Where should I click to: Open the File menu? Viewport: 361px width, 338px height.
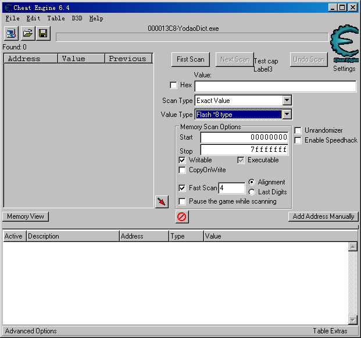coord(12,18)
